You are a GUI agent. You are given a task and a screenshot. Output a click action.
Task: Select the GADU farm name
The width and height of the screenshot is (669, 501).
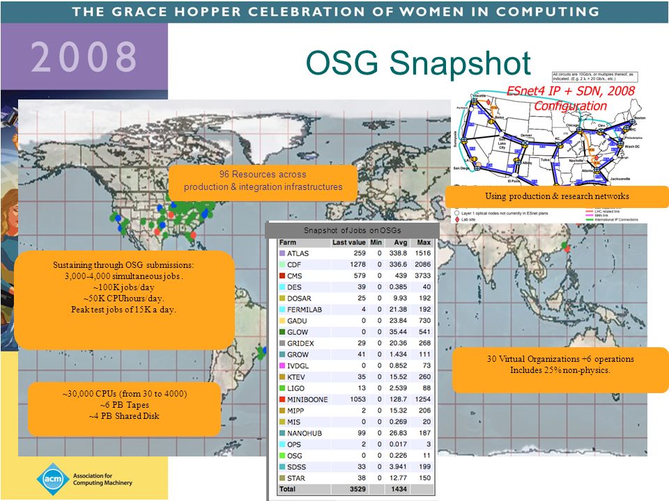point(297,321)
